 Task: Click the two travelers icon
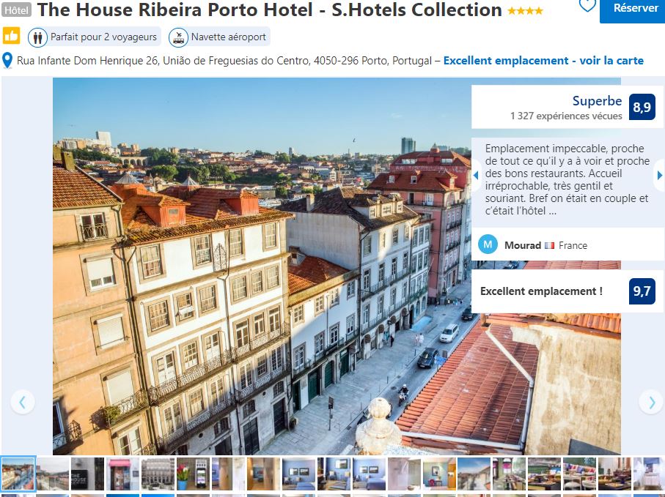click(37, 37)
